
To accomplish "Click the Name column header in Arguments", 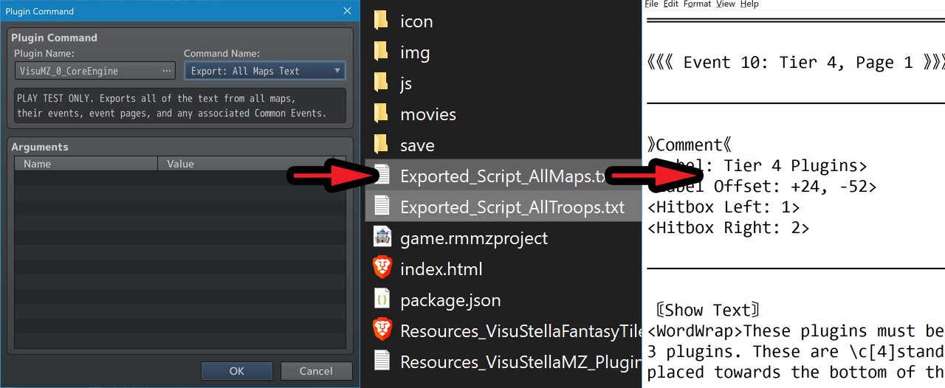I will point(86,164).
